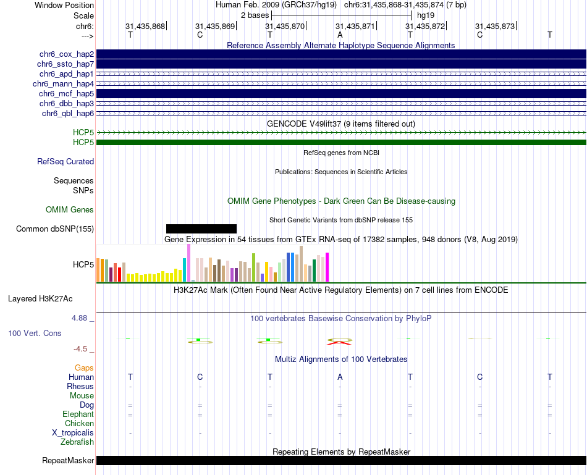Open the 100 Vert. Cons label
The height and width of the screenshot is (475, 587).
coord(35,334)
